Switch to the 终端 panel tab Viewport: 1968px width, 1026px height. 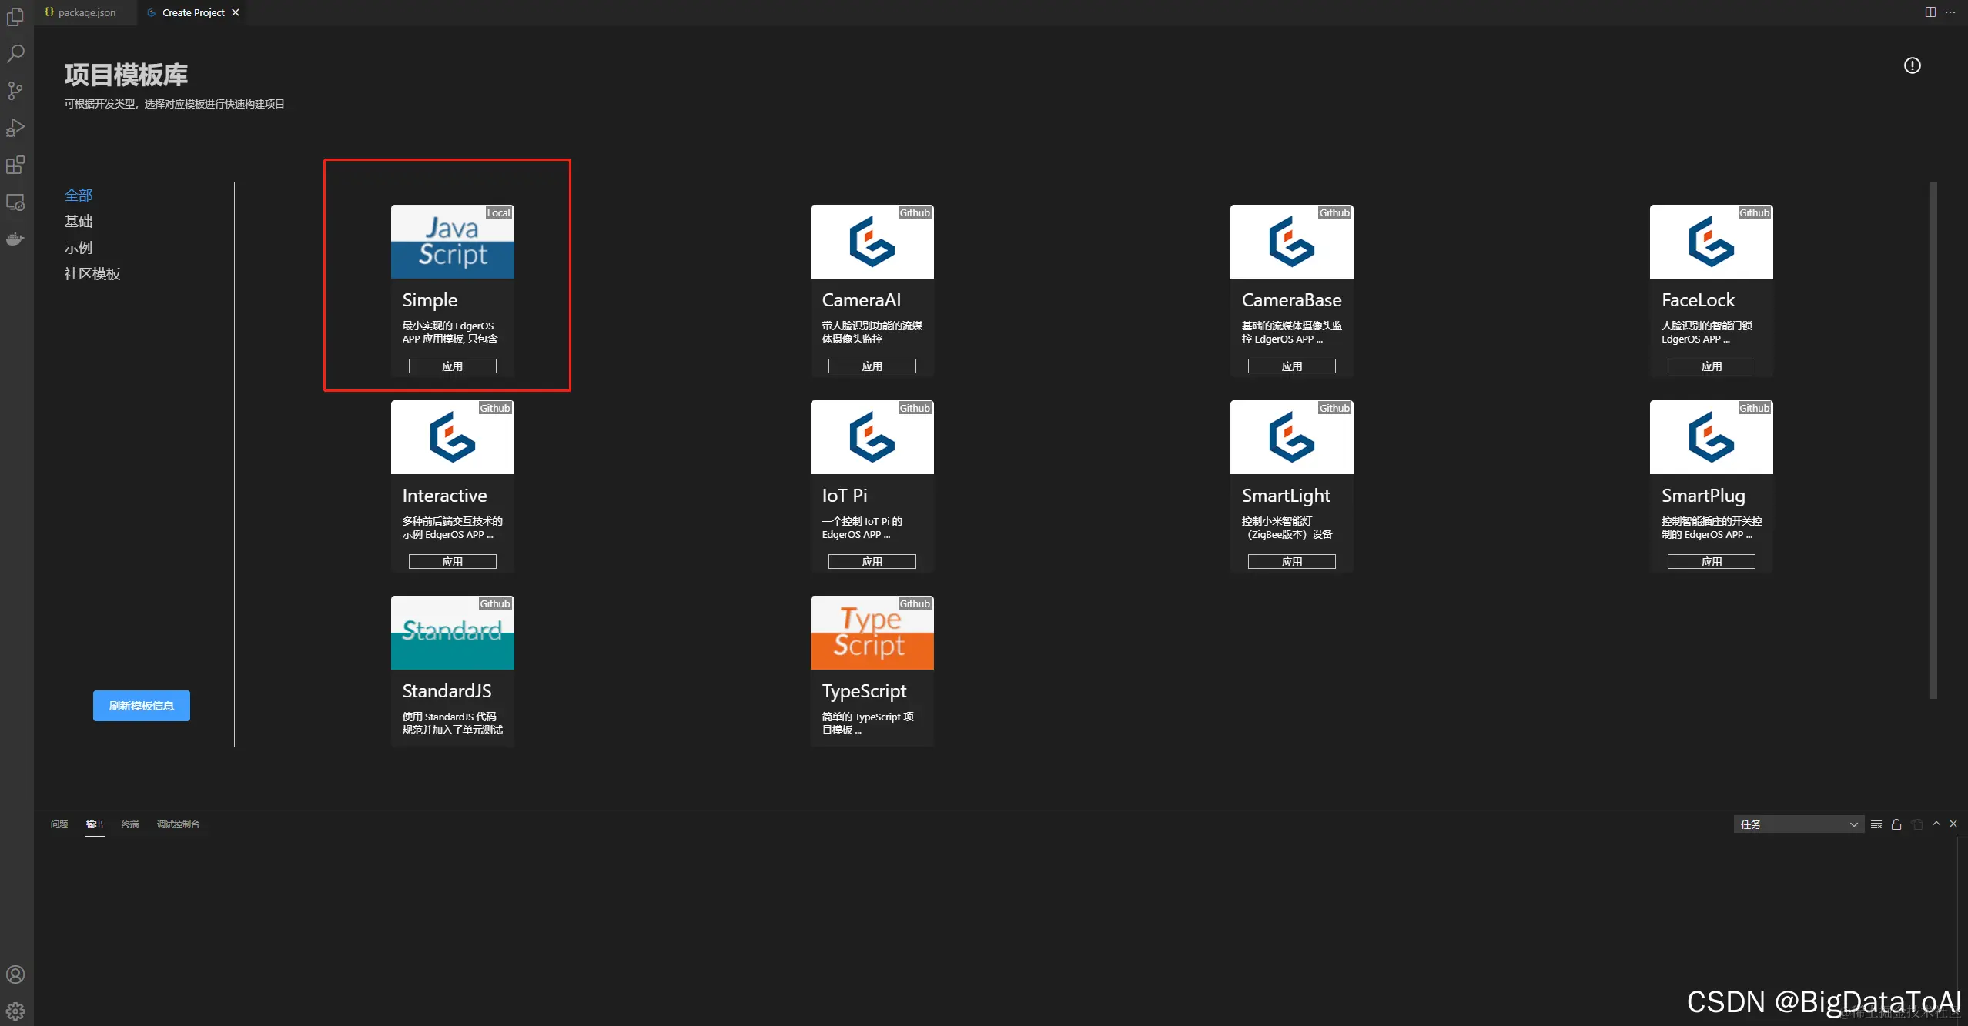pyautogui.click(x=129, y=824)
